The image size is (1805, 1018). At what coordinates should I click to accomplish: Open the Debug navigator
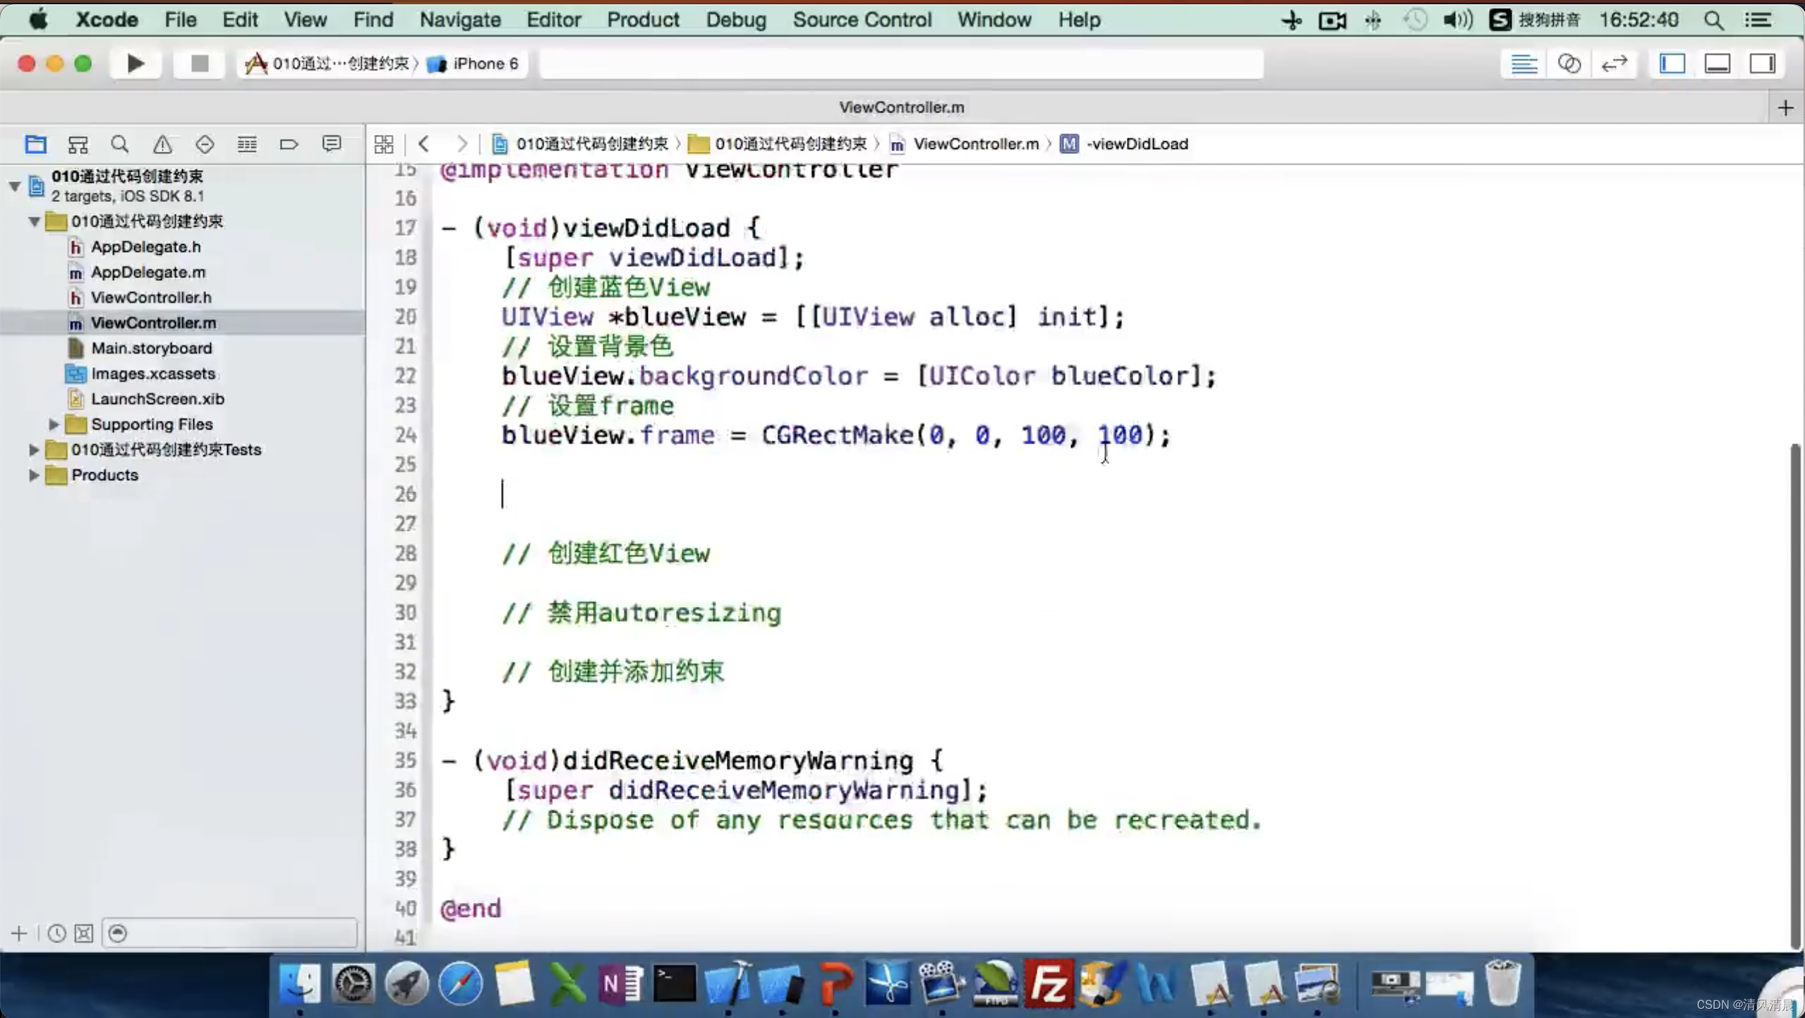[247, 145]
